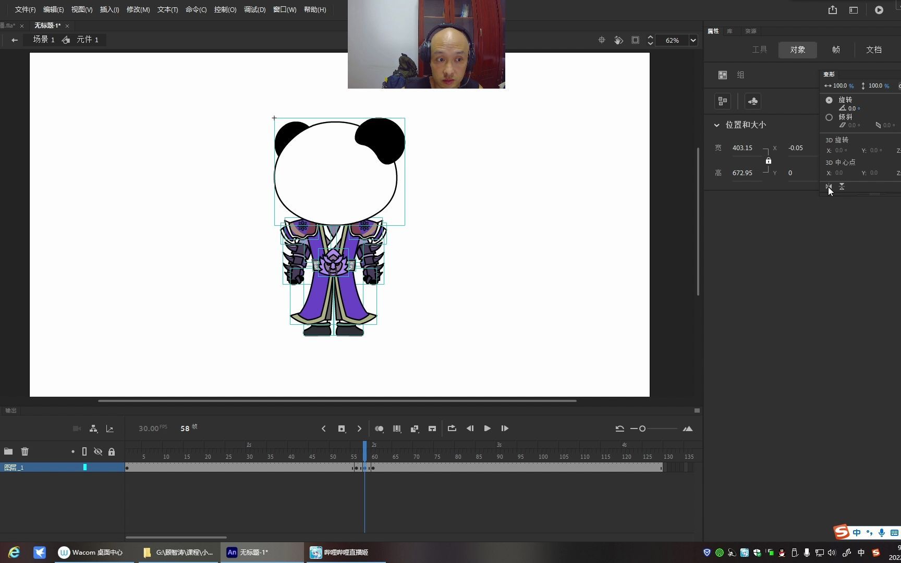Select the 旋转 radio button

[829, 100]
